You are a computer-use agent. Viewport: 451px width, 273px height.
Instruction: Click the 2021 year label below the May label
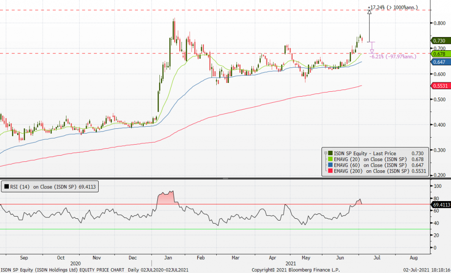291,263
